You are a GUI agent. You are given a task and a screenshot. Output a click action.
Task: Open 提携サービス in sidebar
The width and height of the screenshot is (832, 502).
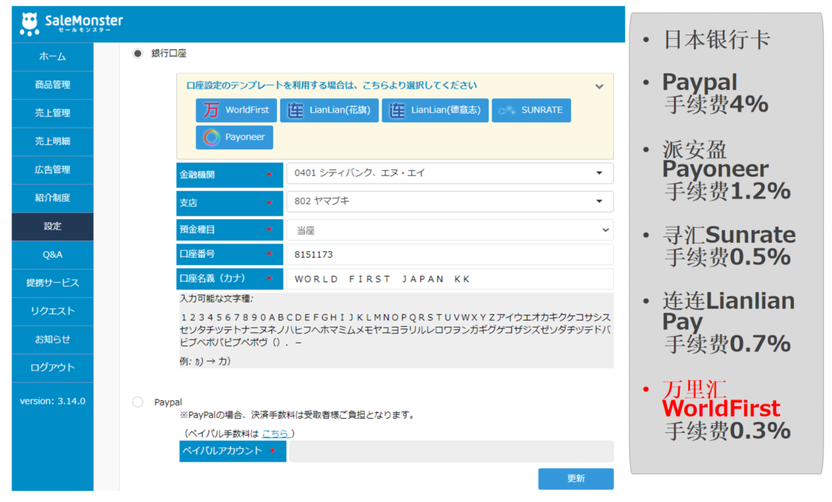pos(52,283)
